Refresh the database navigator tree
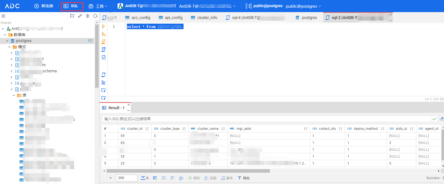 coord(95,16)
